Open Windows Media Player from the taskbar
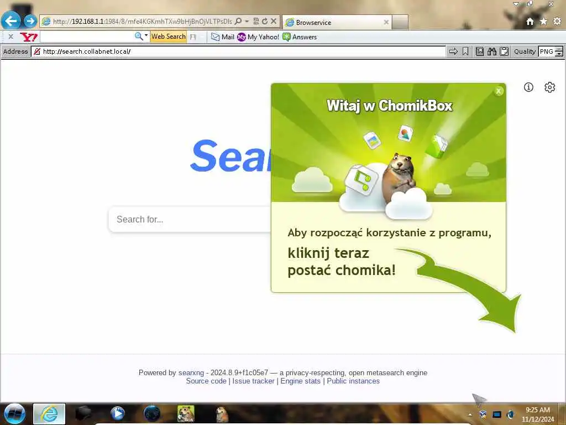The image size is (566, 425). tap(117, 414)
